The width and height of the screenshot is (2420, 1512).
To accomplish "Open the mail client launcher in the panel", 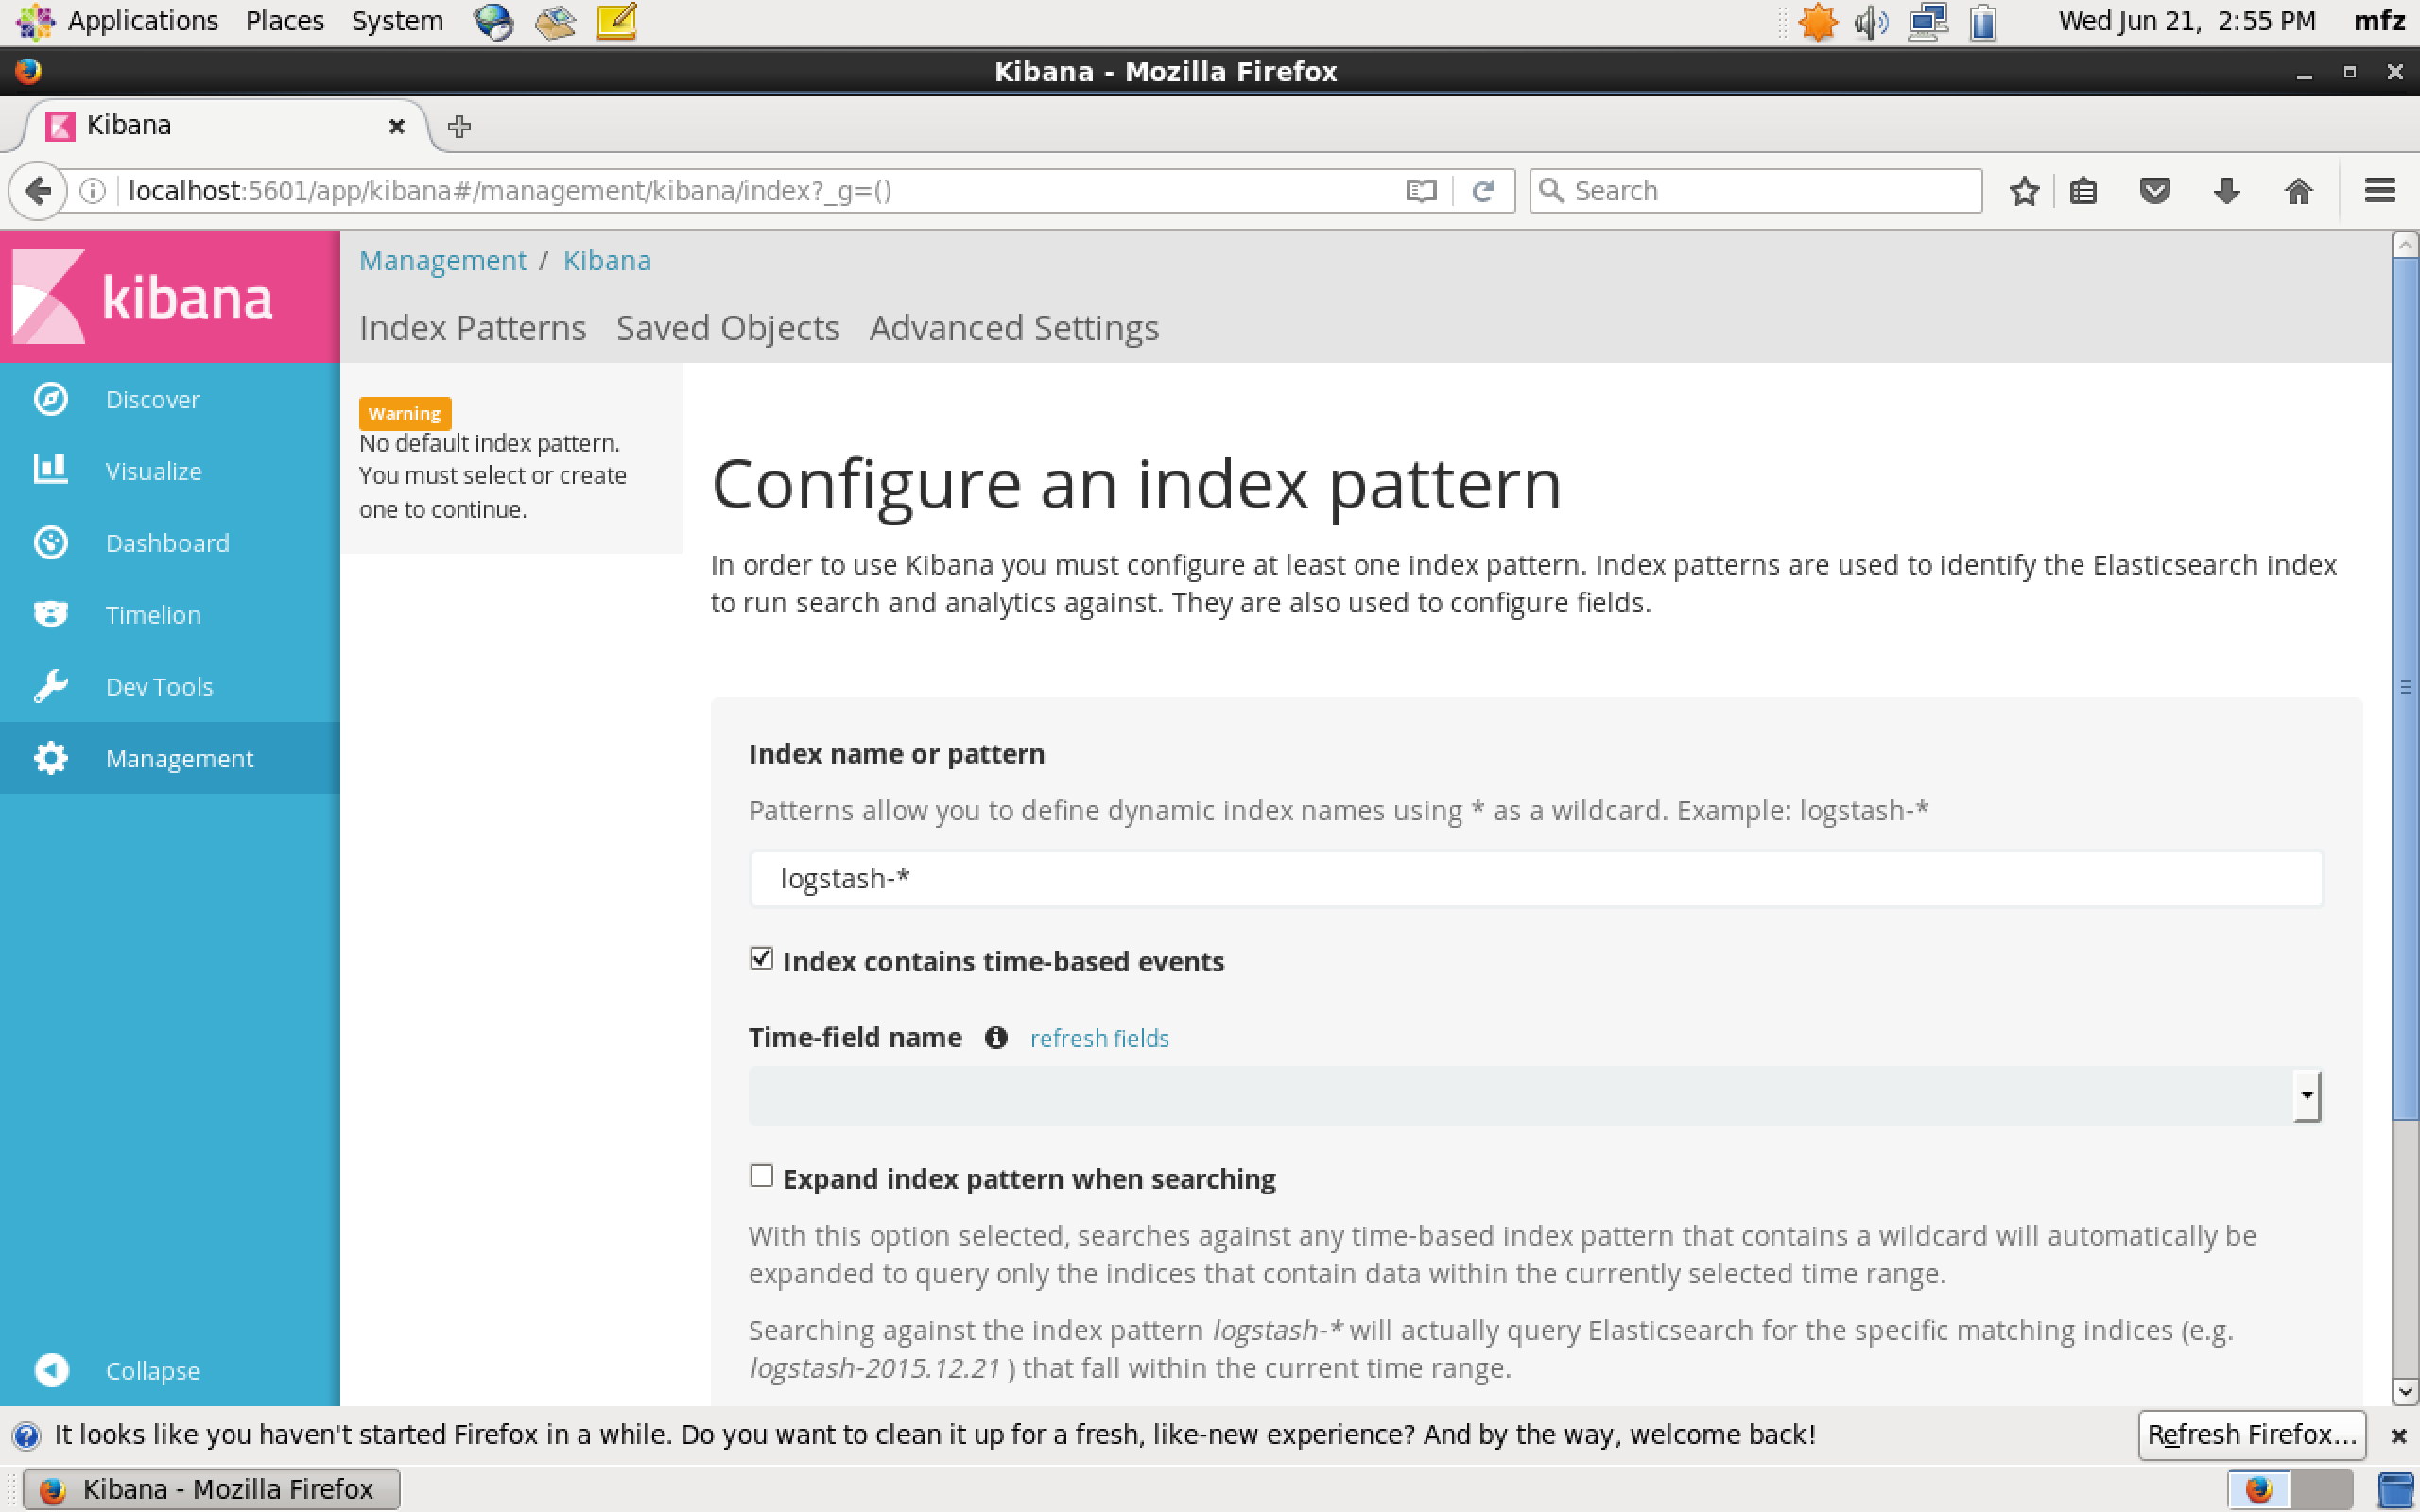I will coord(555,21).
